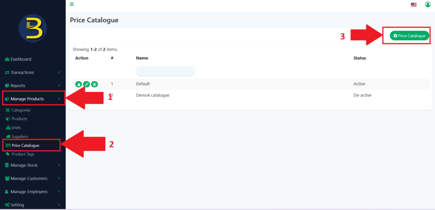The width and height of the screenshot is (435, 210).
Task: Expand Manage Customers menu
Action: click(x=29, y=179)
